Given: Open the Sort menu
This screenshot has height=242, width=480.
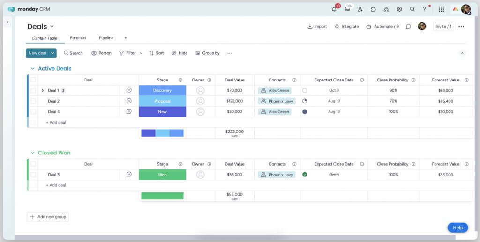Looking at the screenshot, I should 156,53.
